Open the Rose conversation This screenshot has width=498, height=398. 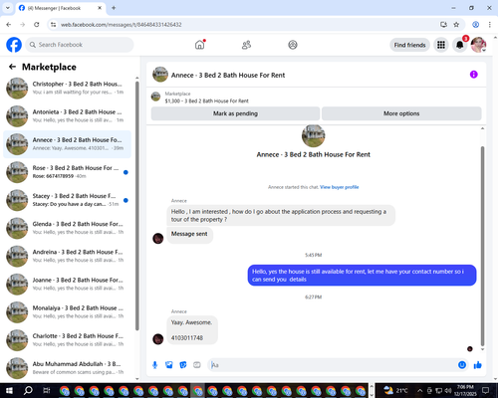pos(68,172)
